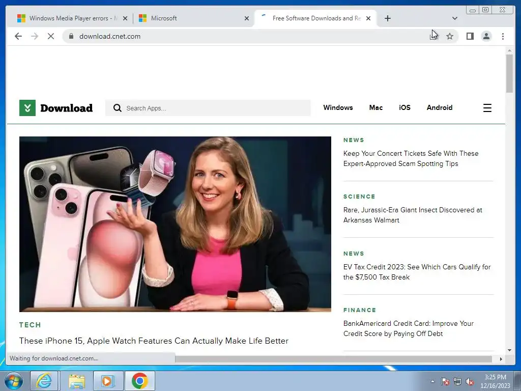Click the browser forward arrow
The width and height of the screenshot is (521, 391).
click(x=35, y=36)
